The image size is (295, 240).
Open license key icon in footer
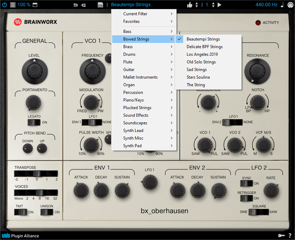tap(281, 235)
